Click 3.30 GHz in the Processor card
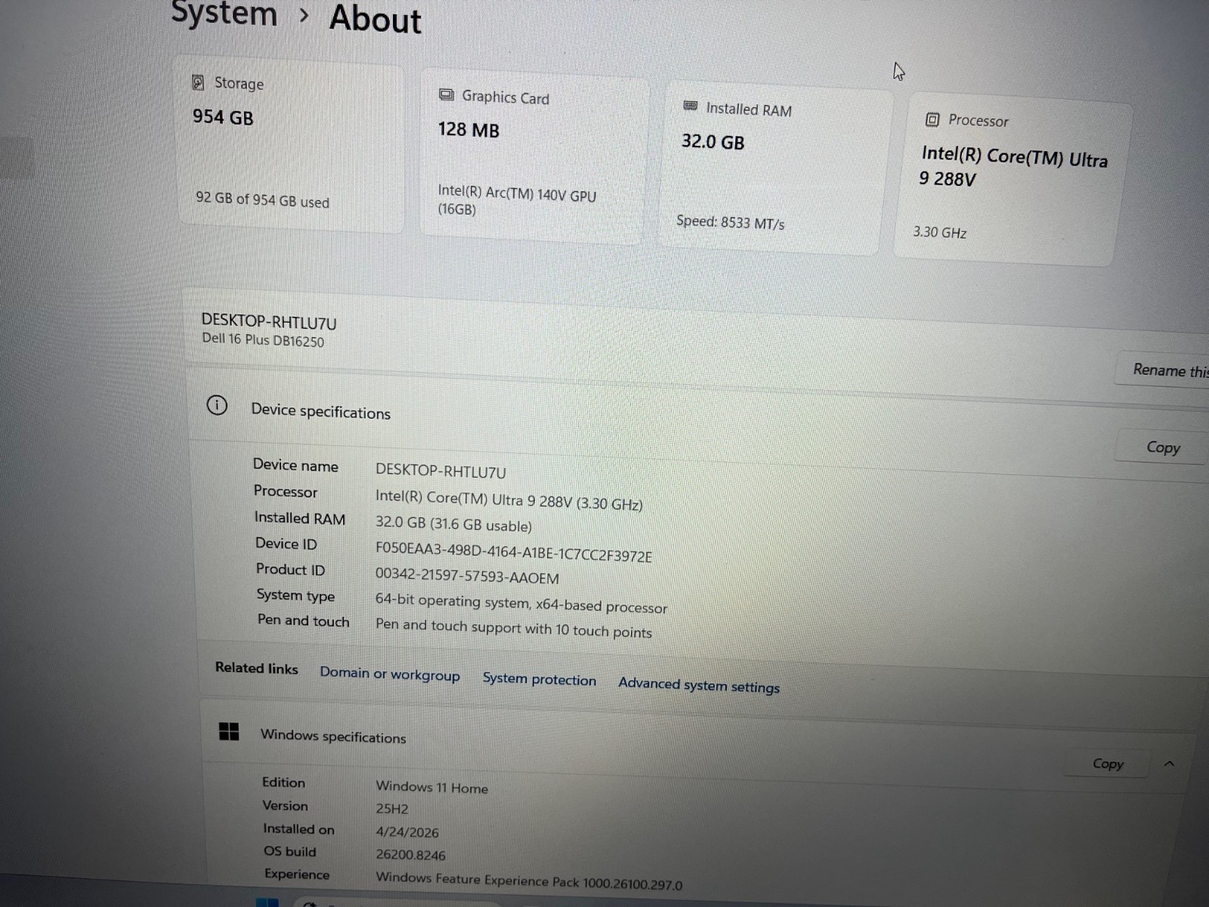 (x=939, y=232)
